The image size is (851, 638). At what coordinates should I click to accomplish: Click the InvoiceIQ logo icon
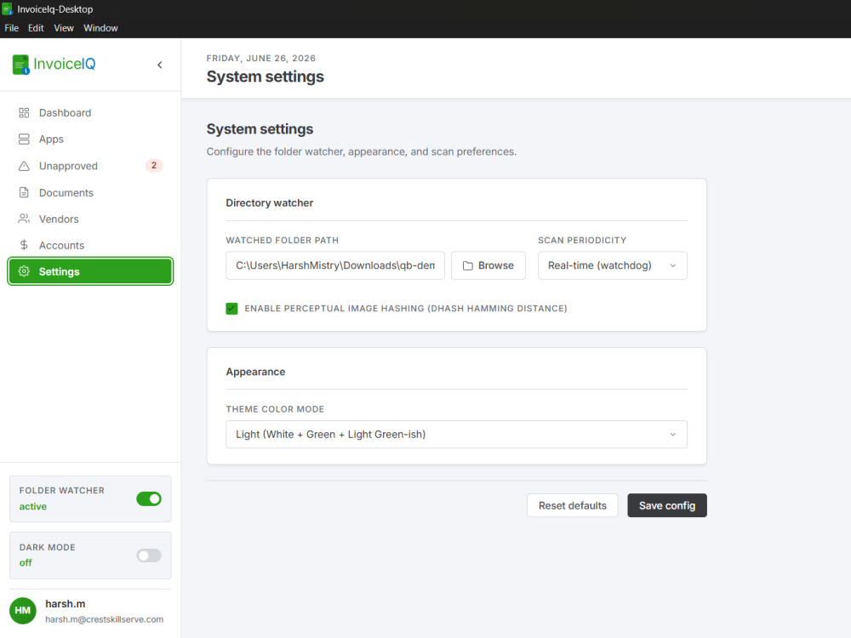click(x=20, y=65)
